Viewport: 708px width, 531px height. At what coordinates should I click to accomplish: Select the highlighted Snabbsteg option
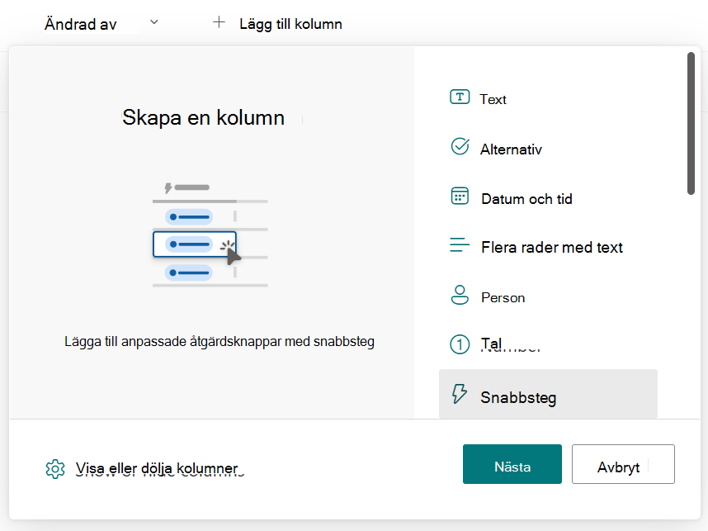548,394
